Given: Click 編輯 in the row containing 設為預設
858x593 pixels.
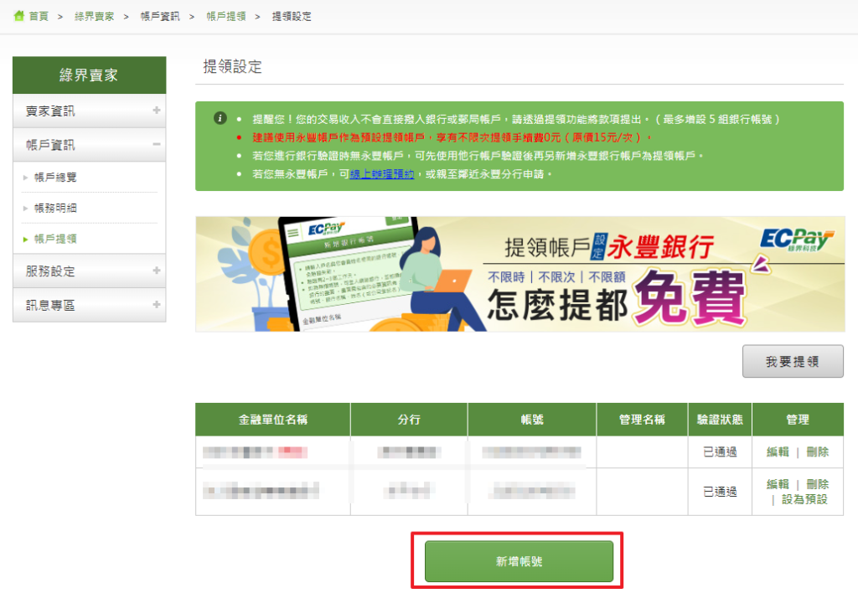Looking at the screenshot, I should (778, 484).
